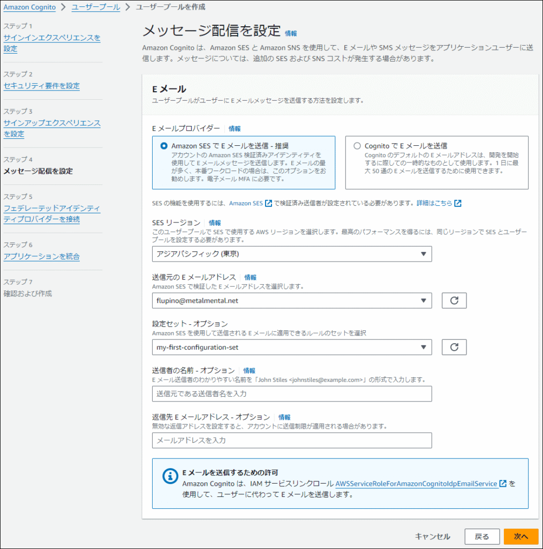Open the Amazon SES external link
Image resolution: width=543 pixels, height=549 pixels.
click(251, 204)
